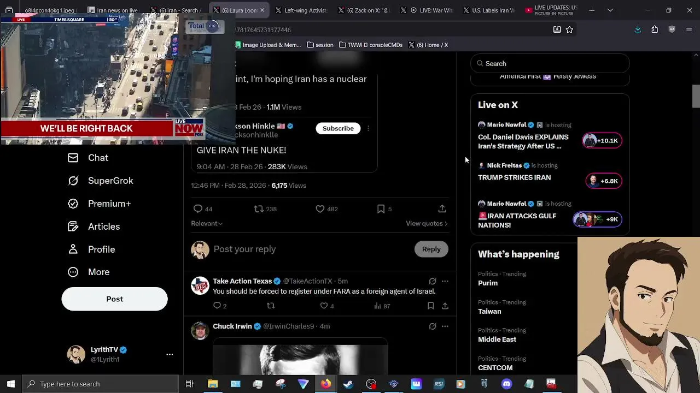Like the post with 482 likes
The image size is (700, 393).
point(326,209)
